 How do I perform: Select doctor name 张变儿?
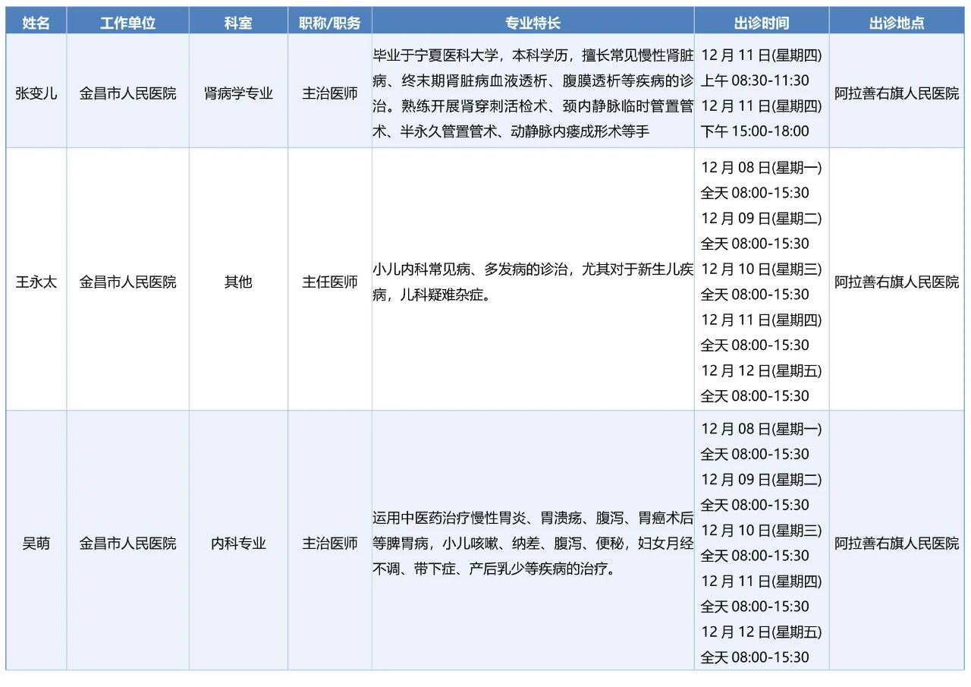pyautogui.click(x=36, y=93)
